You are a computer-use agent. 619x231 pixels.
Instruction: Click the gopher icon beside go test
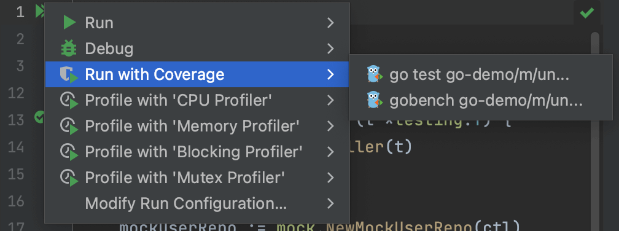click(x=374, y=74)
